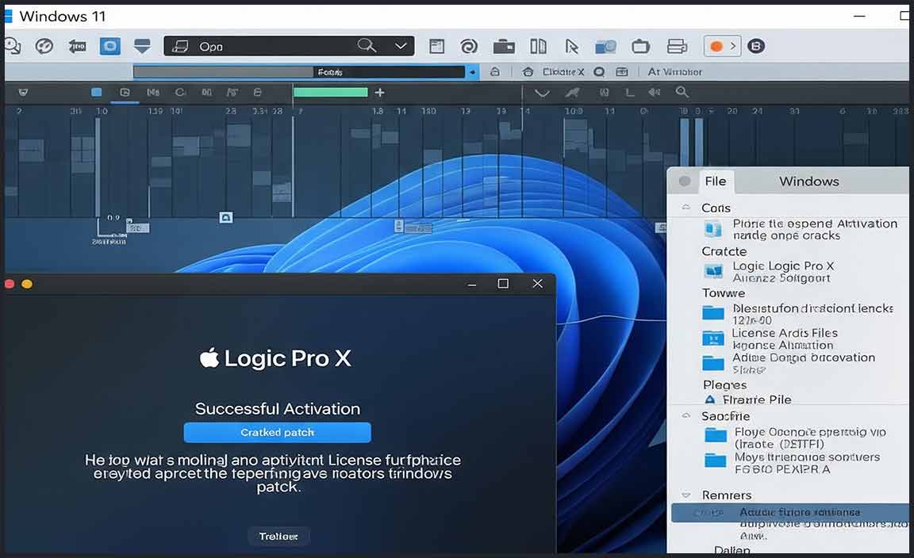Click the briefcase icon in top toolbar
Viewport: 914px width, 558px height.
[504, 47]
